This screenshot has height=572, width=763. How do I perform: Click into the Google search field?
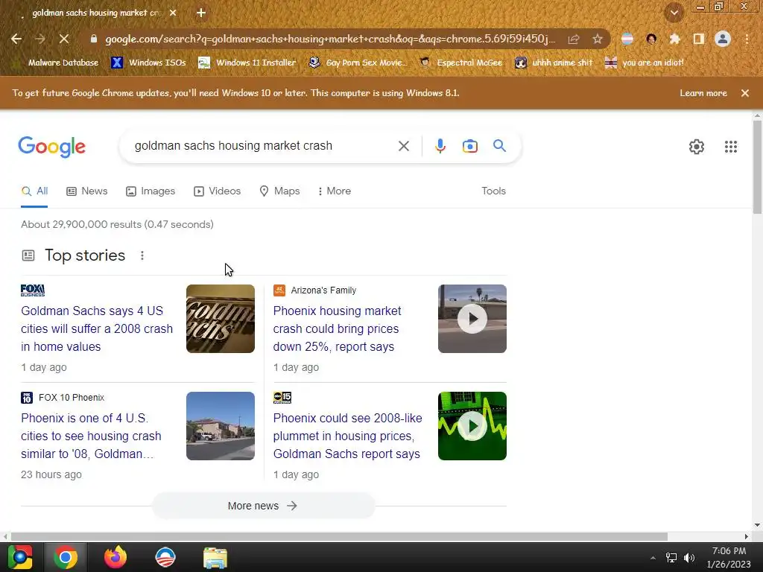[263, 146]
